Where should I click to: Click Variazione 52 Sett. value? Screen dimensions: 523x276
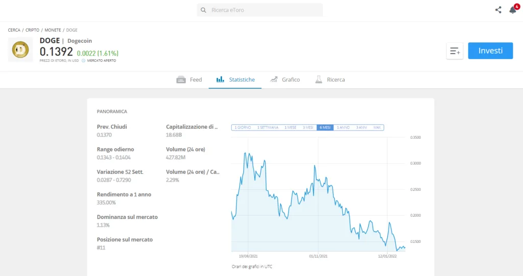114,180
